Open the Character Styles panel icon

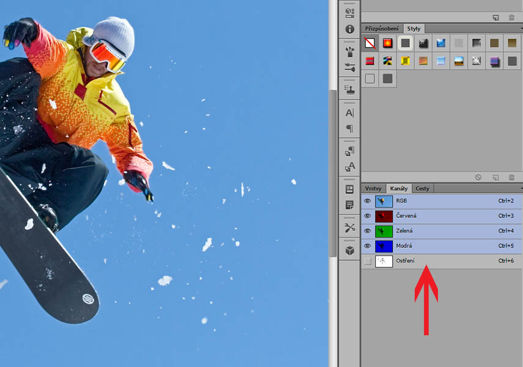349,167
